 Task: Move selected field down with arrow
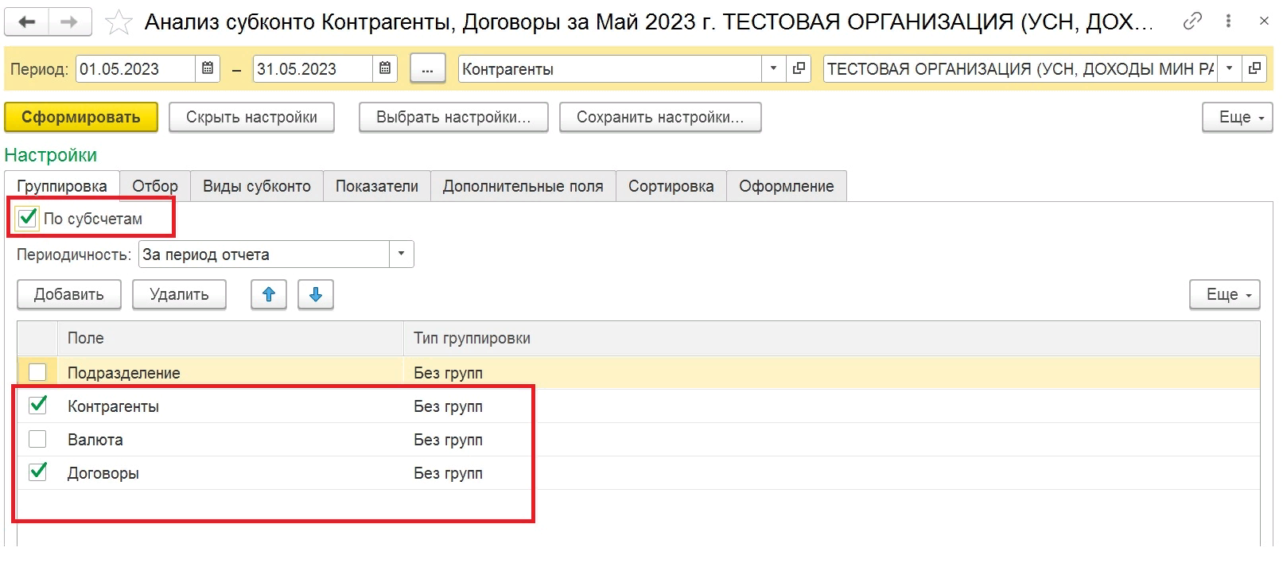316,294
